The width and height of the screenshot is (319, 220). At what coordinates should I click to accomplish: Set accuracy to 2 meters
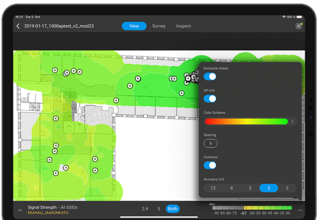[x=287, y=188]
